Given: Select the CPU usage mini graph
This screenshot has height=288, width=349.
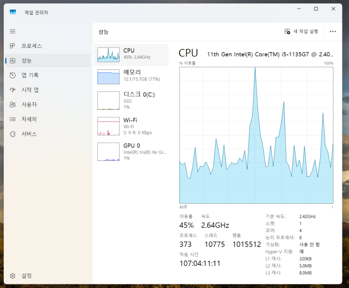Looking at the screenshot, I should [x=108, y=55].
